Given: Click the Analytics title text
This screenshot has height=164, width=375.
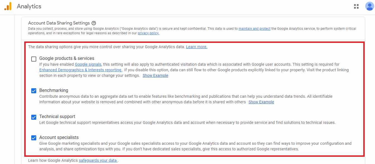Looking at the screenshot, I should pyautogui.click(x=29, y=6).
